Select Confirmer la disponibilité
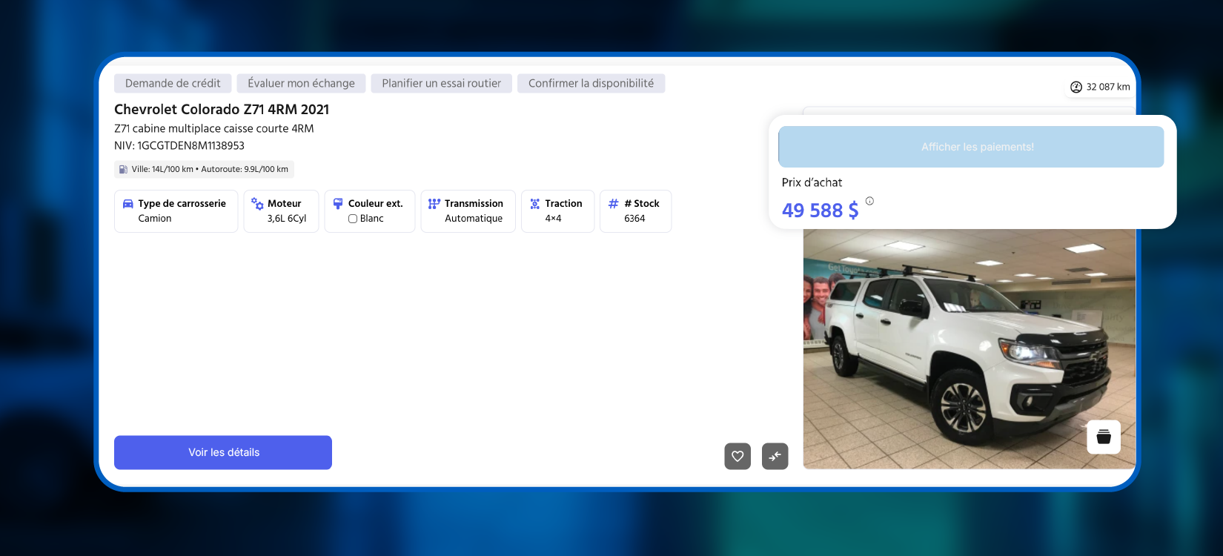Image resolution: width=1223 pixels, height=556 pixels. pos(591,83)
